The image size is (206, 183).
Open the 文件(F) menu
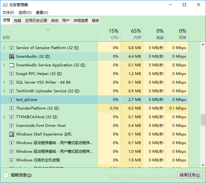8,13
